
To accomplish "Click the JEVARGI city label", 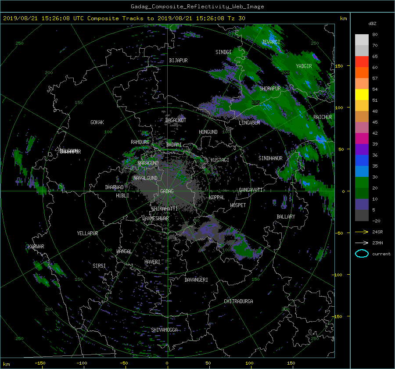I will coord(271,42).
